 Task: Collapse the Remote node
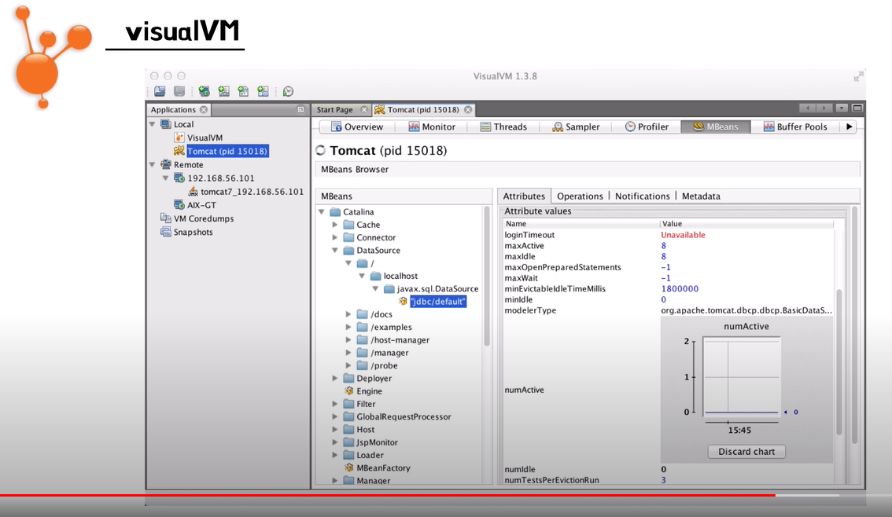pyautogui.click(x=153, y=165)
